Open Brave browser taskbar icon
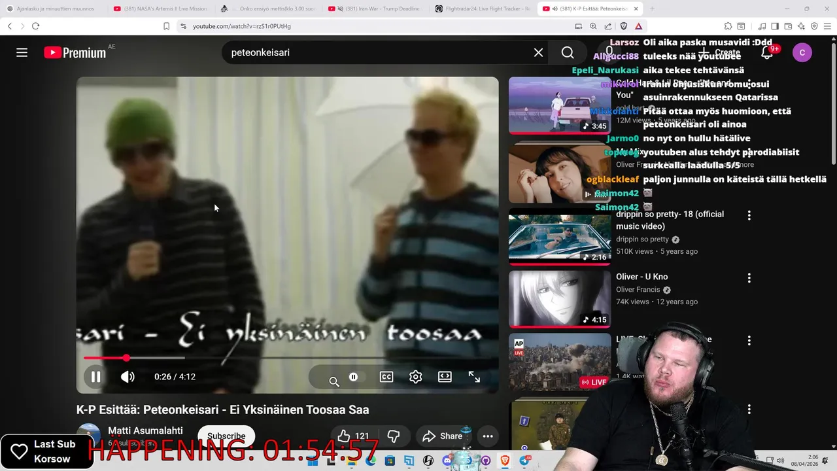 (x=505, y=461)
